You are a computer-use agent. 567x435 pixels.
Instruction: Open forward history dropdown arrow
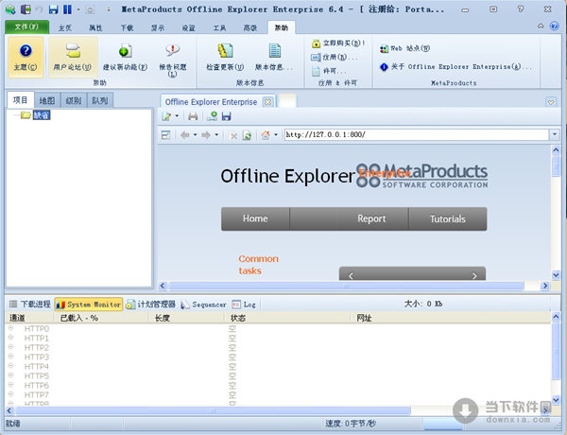[x=216, y=135]
